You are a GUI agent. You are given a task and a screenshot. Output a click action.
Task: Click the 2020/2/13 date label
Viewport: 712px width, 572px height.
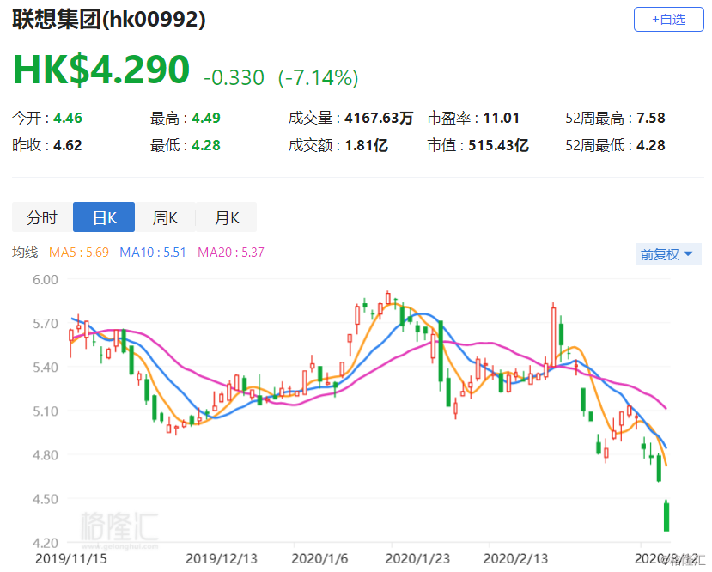[x=516, y=558]
